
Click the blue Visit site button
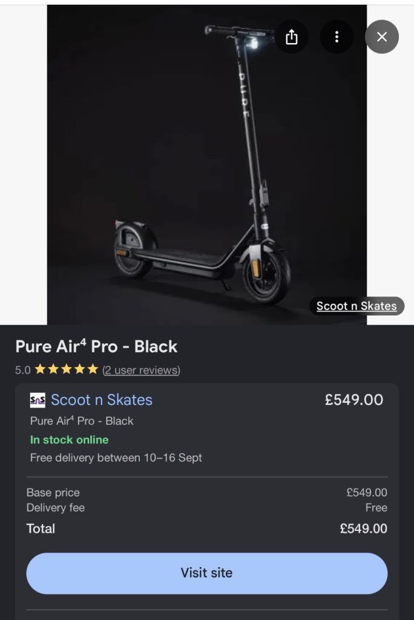[207, 573]
